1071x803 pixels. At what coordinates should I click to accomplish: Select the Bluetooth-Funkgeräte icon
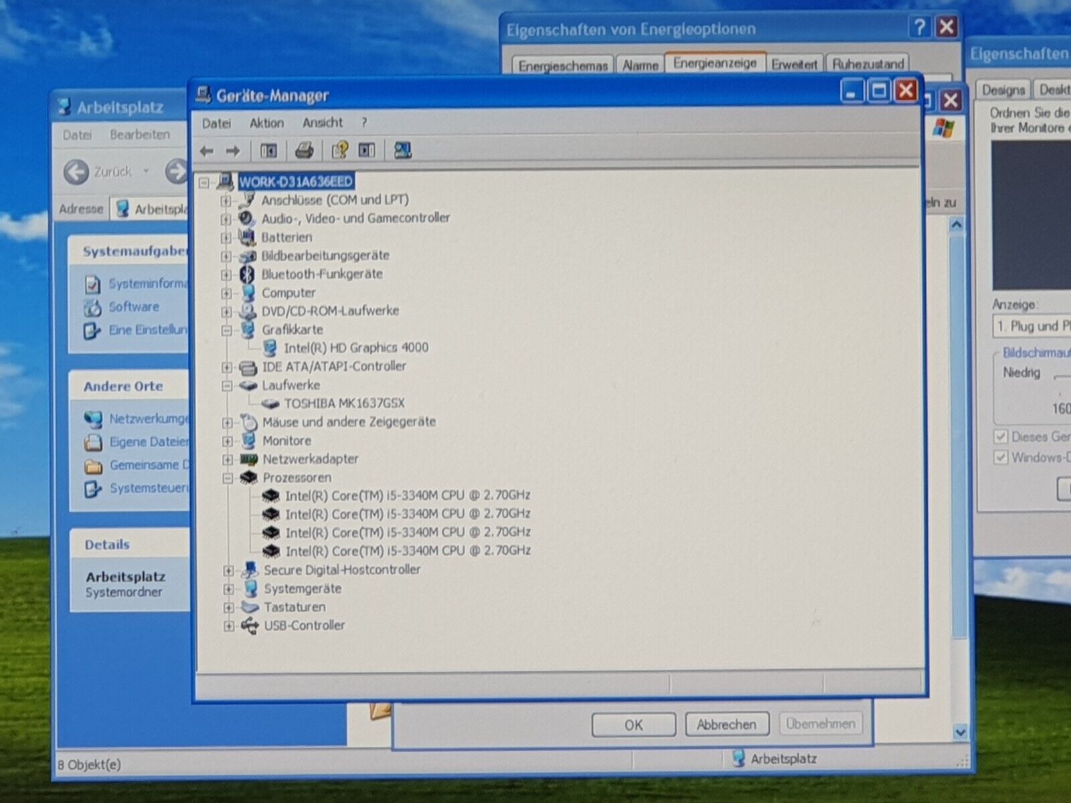click(x=248, y=274)
